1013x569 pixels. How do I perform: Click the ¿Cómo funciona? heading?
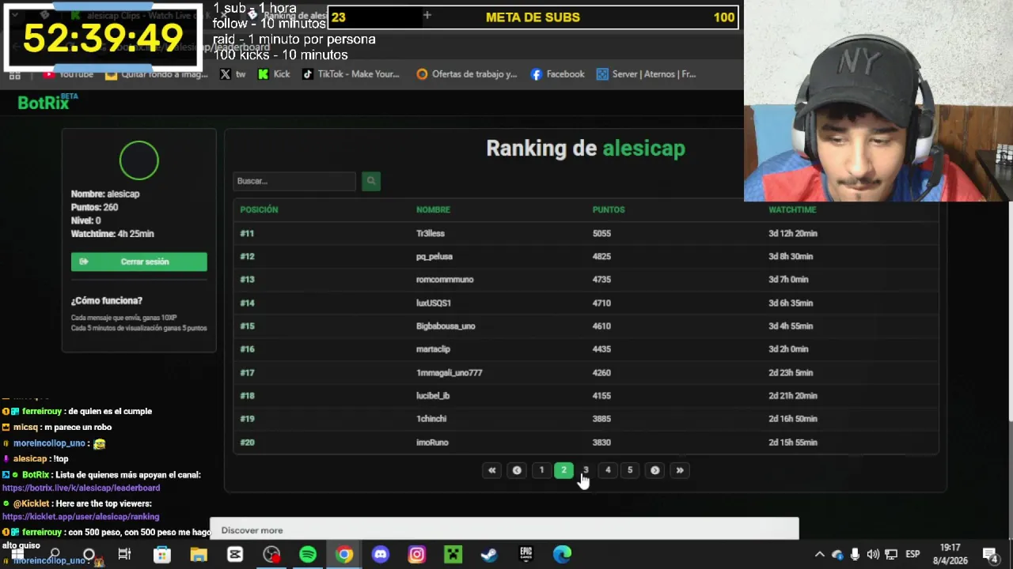107,300
